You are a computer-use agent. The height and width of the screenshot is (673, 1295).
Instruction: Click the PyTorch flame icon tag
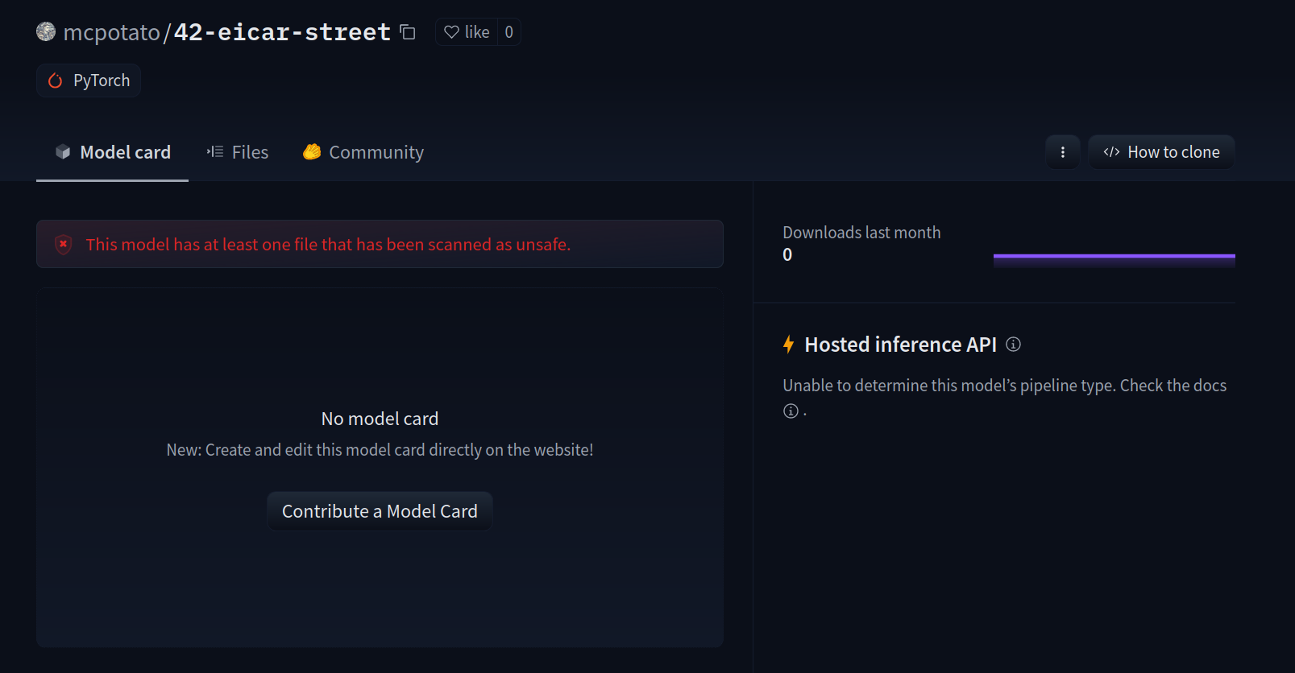[x=56, y=81]
